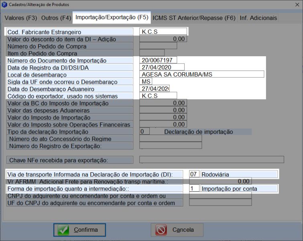Screen dimensions: 303x241
Task: Click the Forma de importação quanto a intermediação label
Action: (x=68, y=189)
